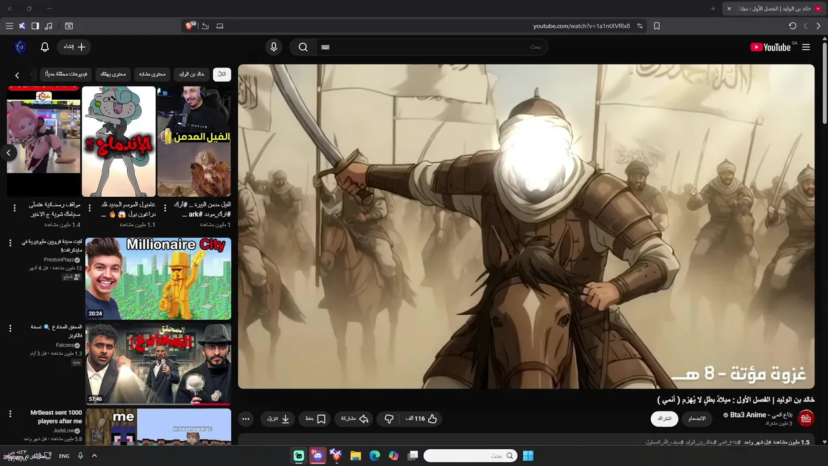Open the Bta3 Anime channel avatar
Image resolution: width=828 pixels, height=466 pixels.
tap(806, 418)
